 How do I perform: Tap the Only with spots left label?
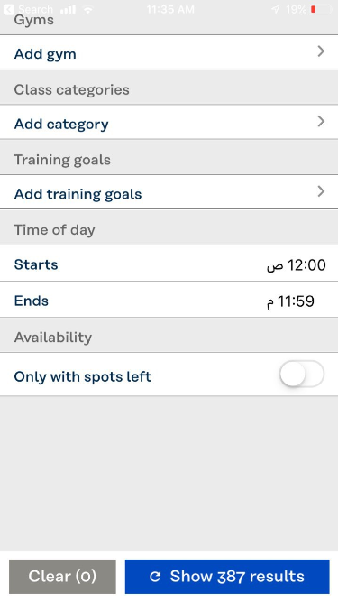point(82,376)
